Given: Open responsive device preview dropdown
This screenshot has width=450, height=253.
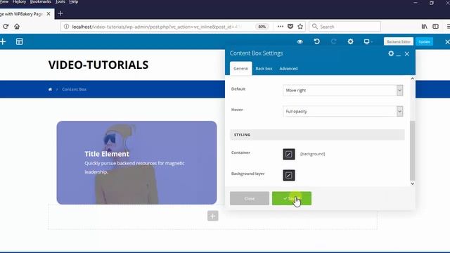Looking at the screenshot, I should (368, 41).
